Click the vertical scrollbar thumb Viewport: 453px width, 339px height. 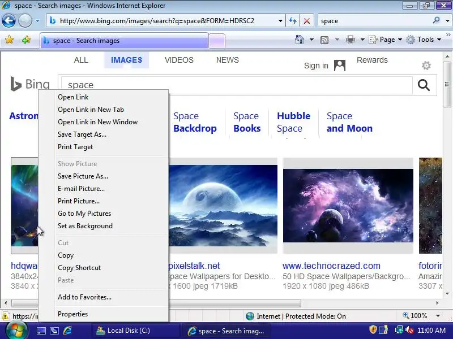[x=447, y=84]
